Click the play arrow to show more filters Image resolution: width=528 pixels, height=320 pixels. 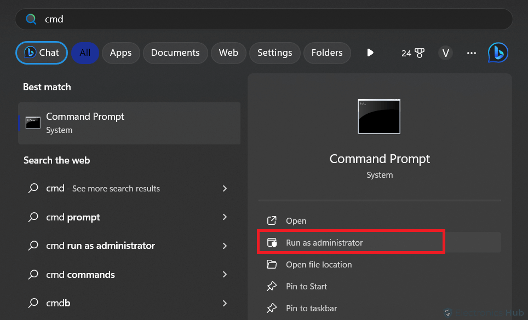point(370,53)
